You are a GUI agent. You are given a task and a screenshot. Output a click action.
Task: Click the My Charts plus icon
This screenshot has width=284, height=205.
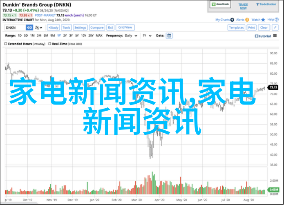(x=232, y=20)
